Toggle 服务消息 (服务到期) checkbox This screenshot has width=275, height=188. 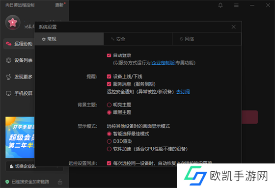pos(109,84)
